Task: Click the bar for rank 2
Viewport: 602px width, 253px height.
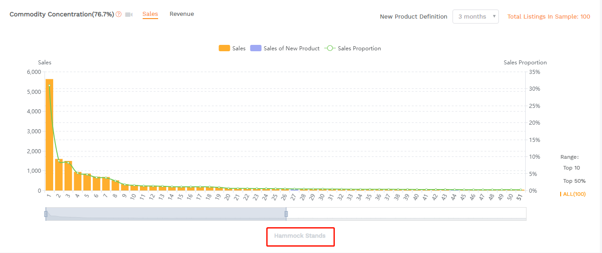Action: click(59, 175)
